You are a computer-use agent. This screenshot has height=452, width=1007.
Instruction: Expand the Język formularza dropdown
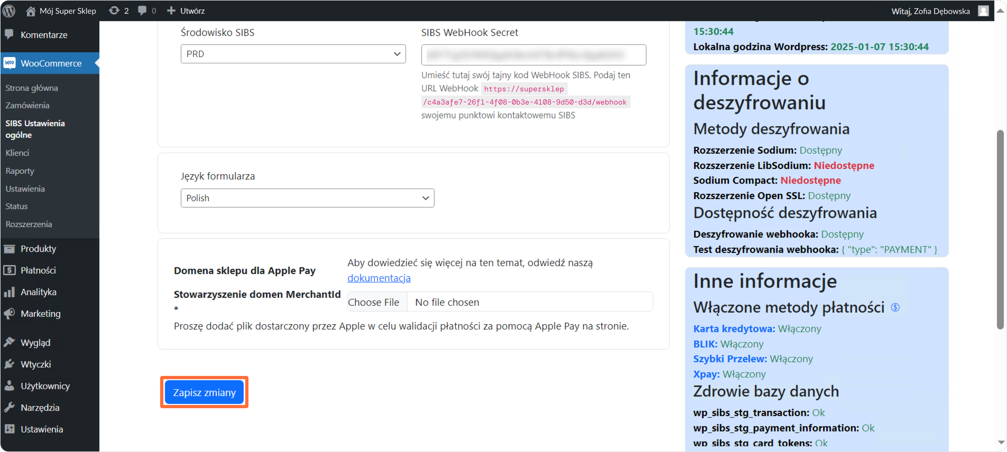307,198
